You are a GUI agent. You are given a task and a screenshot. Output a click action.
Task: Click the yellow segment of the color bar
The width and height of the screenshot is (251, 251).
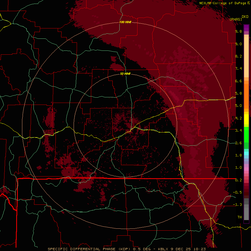click(x=246, y=119)
